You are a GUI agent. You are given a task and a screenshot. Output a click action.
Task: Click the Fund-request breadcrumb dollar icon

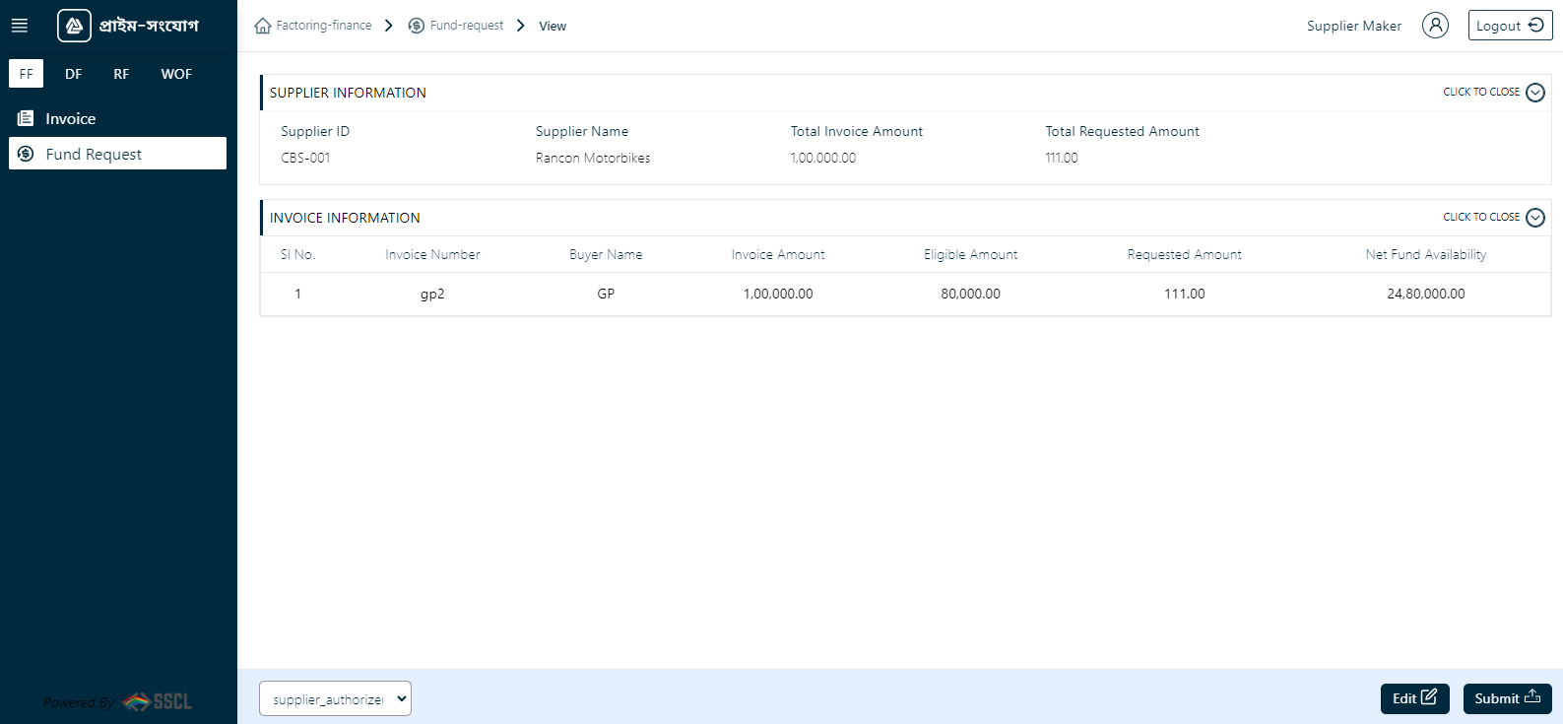coord(417,26)
